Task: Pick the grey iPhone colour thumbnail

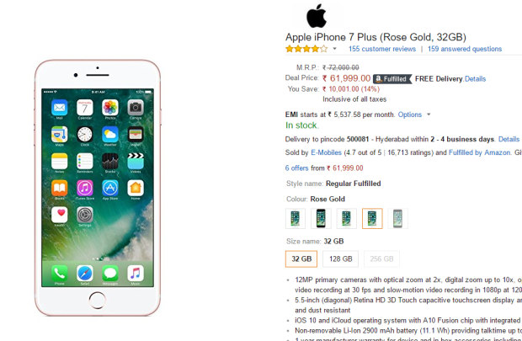Action: point(398,218)
